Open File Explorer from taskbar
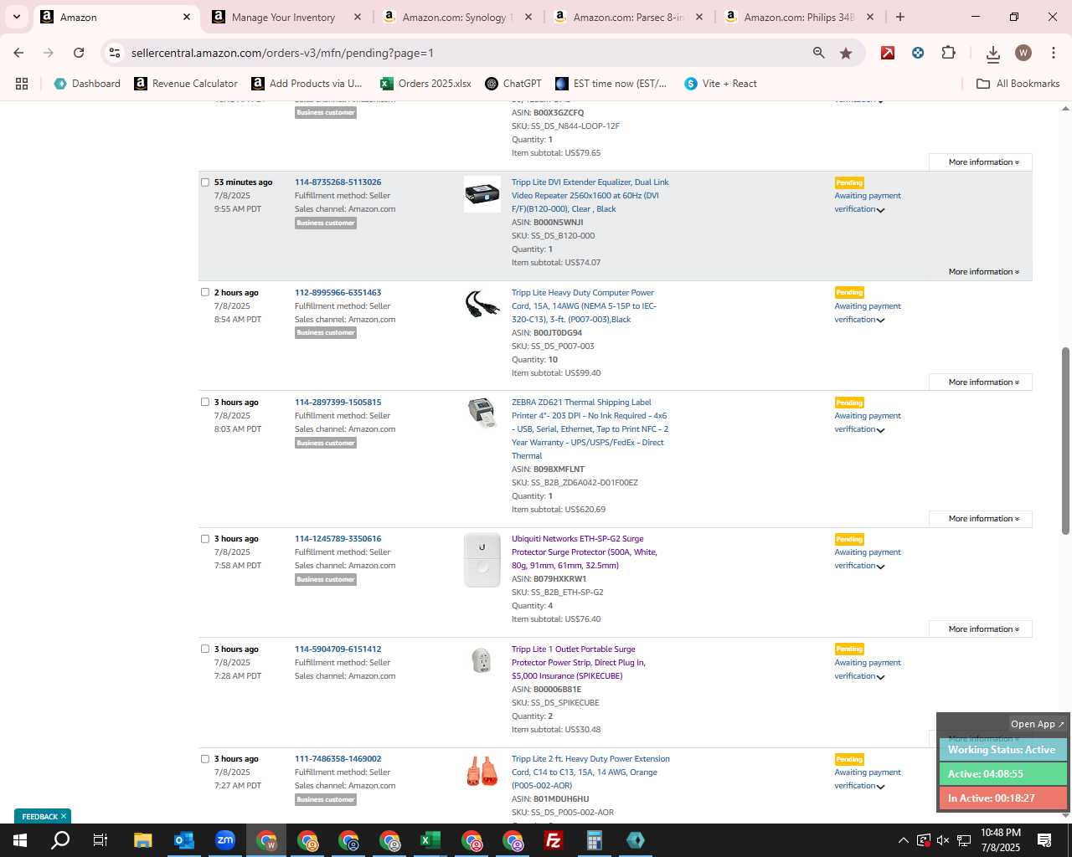The width and height of the screenshot is (1072, 857). [142, 840]
